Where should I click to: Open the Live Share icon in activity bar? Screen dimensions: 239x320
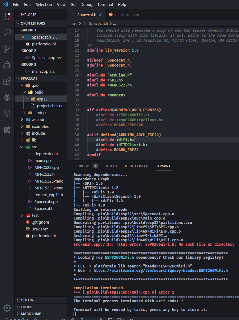7,130
